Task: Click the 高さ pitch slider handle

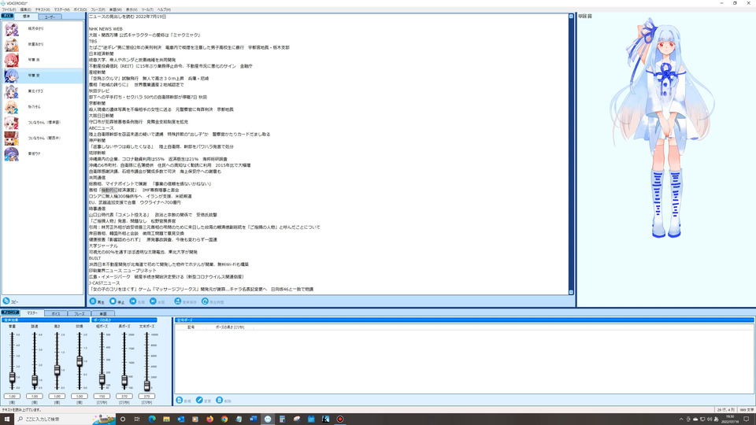Action: click(x=57, y=370)
